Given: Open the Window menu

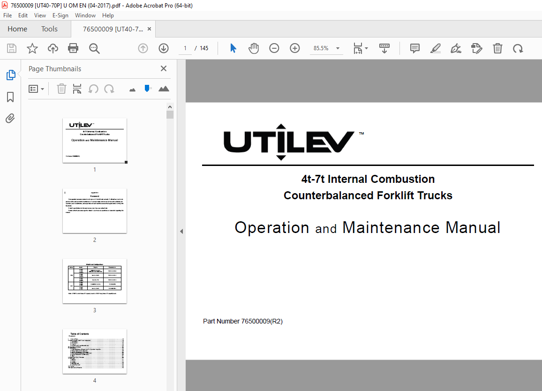Looking at the screenshot, I should 85,15.
